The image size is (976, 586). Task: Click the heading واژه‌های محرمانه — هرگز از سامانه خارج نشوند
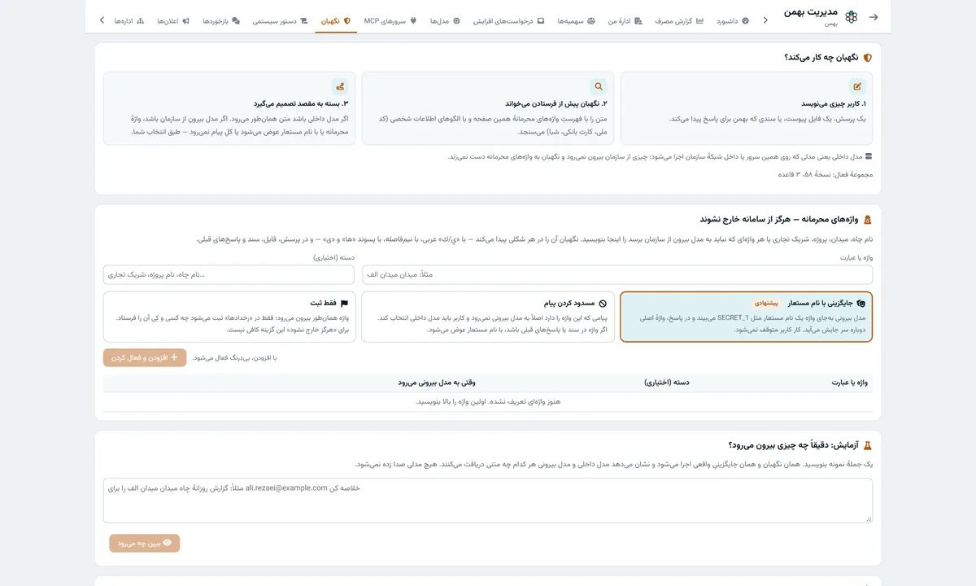(x=779, y=220)
